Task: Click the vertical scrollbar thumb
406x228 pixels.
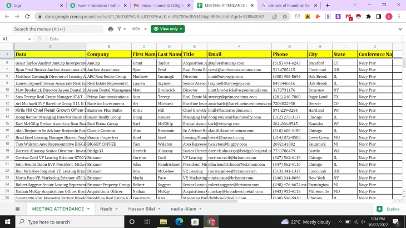Action: pos(404,63)
